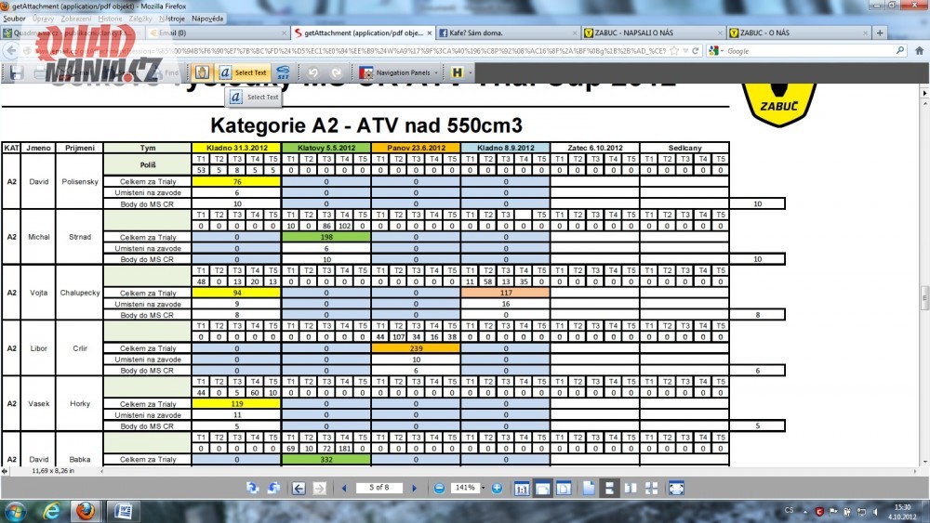Click the yellow H highlight tool icon
The image size is (930, 523).
pos(457,72)
